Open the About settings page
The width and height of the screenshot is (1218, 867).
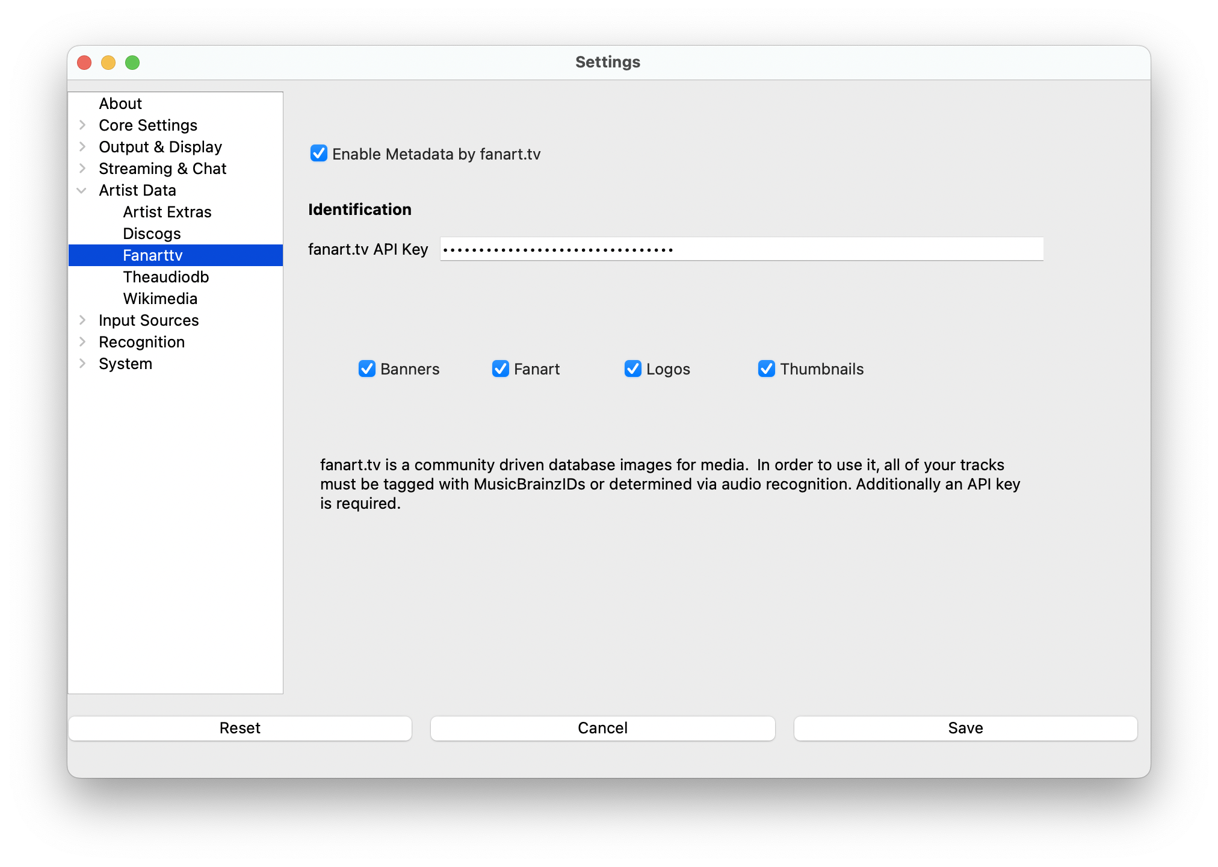[120, 104]
